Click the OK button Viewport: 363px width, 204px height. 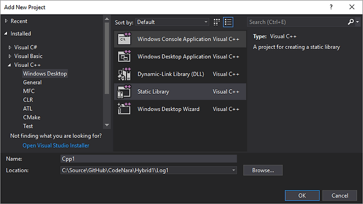tap(302, 195)
